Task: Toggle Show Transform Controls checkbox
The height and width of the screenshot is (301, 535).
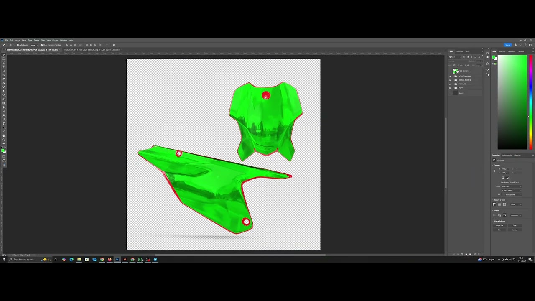Action: pyautogui.click(x=42, y=45)
